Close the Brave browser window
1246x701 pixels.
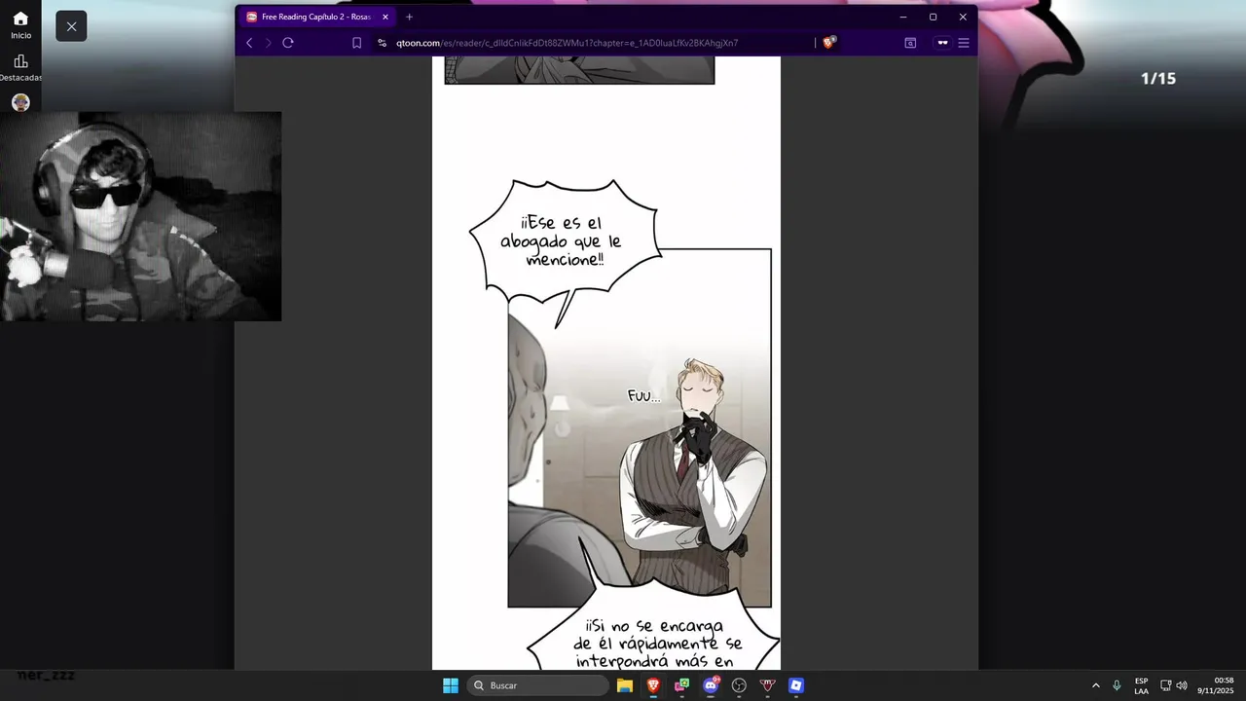[x=963, y=17]
